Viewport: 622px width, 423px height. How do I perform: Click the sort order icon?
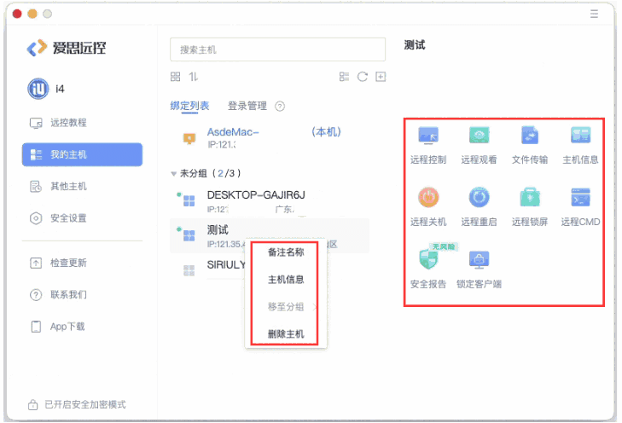coord(193,77)
